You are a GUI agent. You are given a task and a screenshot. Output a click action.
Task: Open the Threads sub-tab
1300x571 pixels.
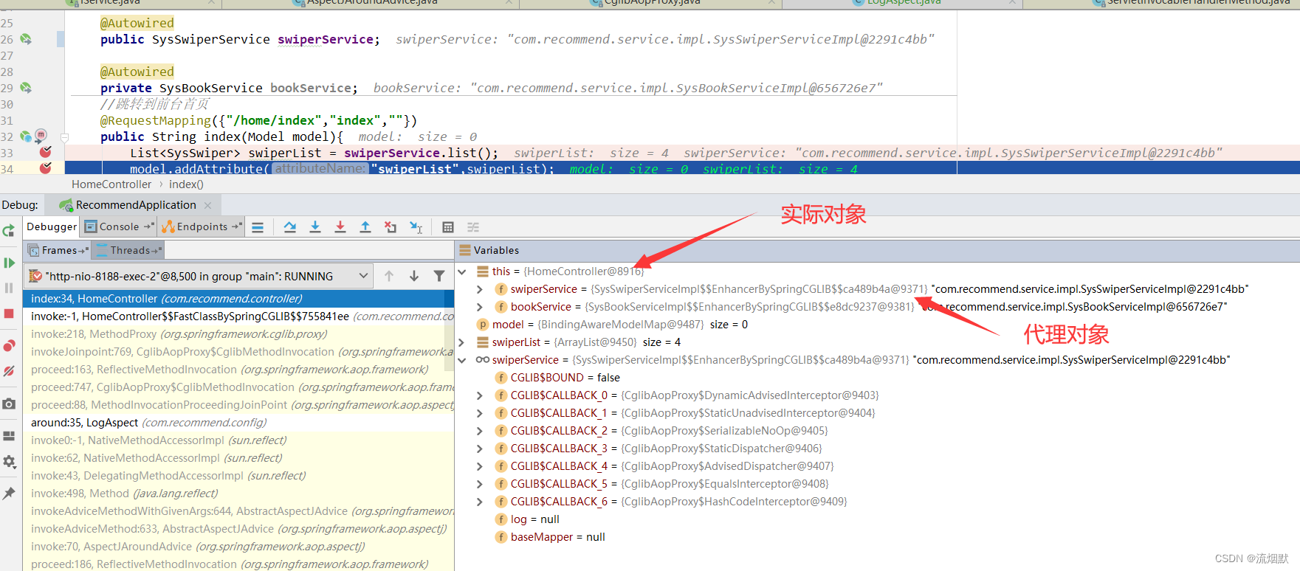point(129,250)
